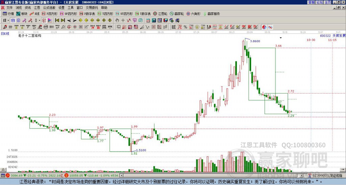Click the 论坛 forum link
The image size is (346, 185).
(320, 2)
